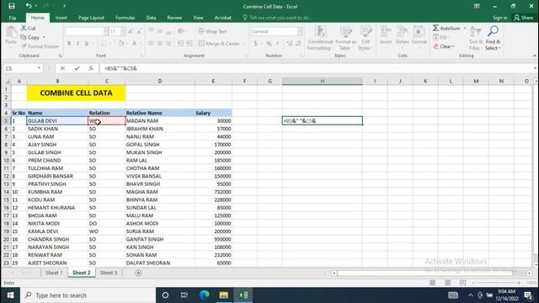Click the Sign in link
Screen dimensions: 539x303
[499, 18]
